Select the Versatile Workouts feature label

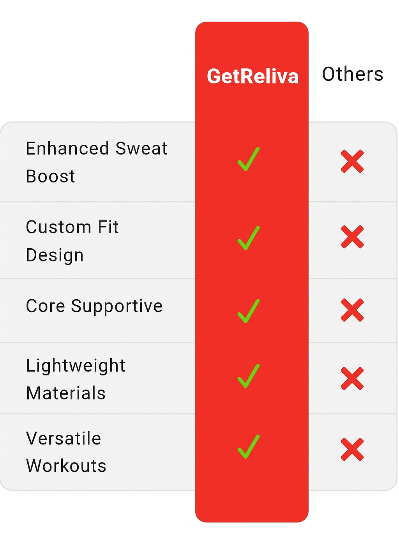(66, 452)
